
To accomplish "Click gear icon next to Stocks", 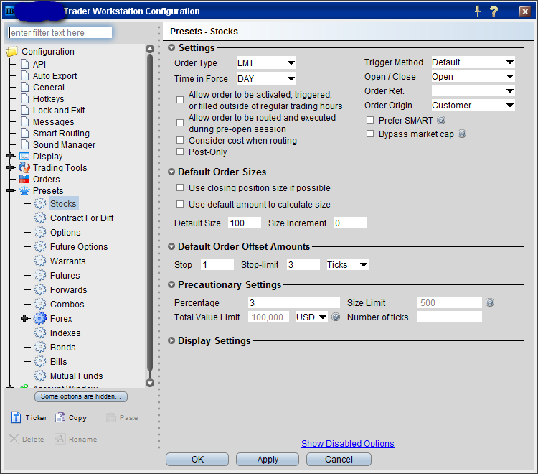I will point(40,203).
